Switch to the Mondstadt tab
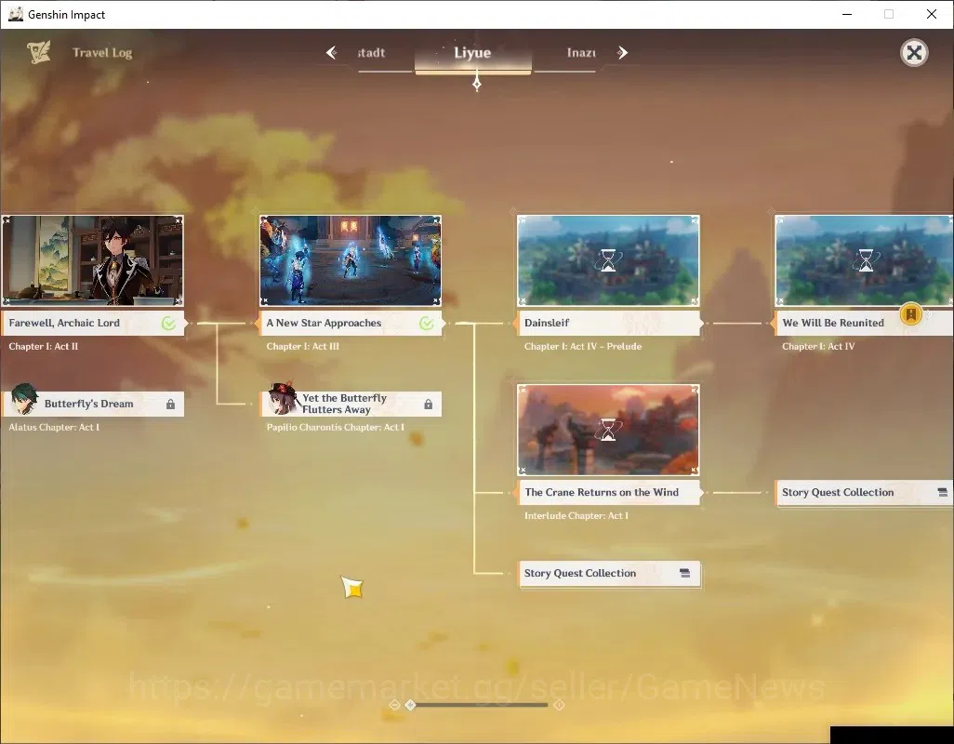 [x=371, y=53]
